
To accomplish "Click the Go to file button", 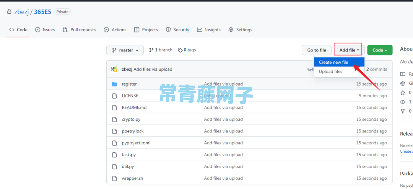I will pyautogui.click(x=317, y=50).
